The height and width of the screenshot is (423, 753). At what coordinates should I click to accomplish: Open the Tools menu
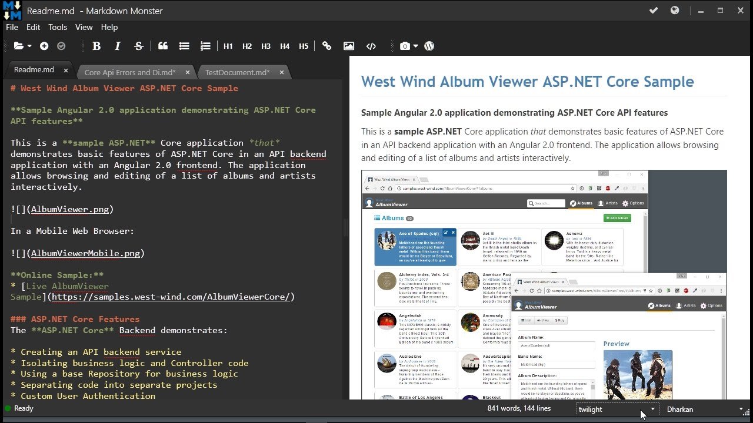coord(58,27)
